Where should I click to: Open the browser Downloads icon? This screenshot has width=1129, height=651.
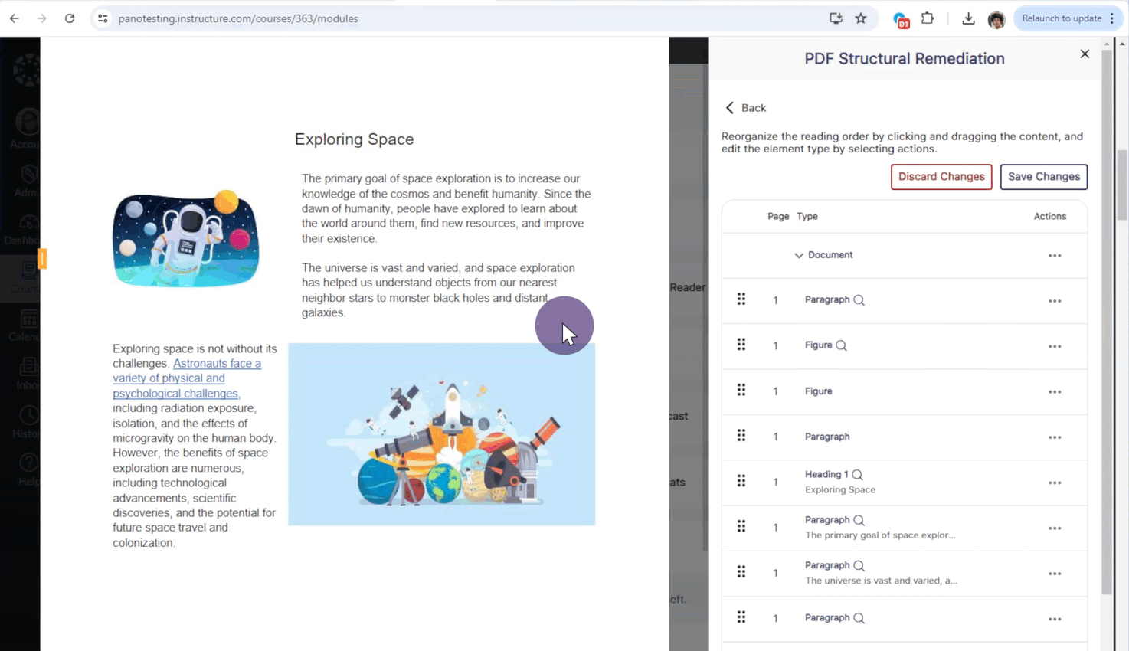point(967,18)
